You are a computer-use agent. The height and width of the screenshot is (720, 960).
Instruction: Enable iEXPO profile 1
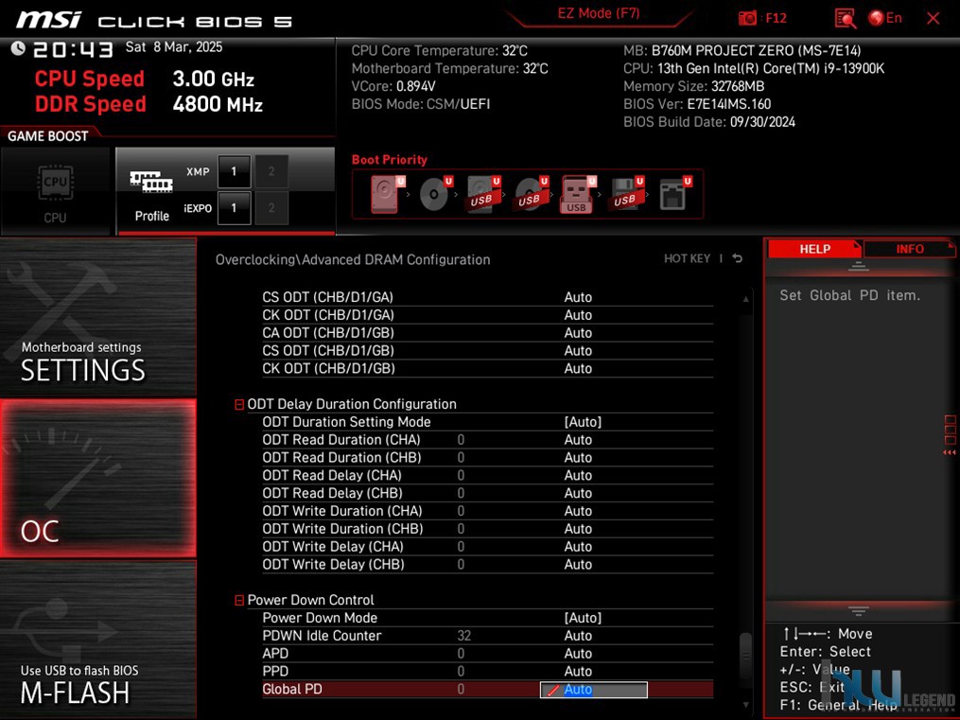point(234,207)
